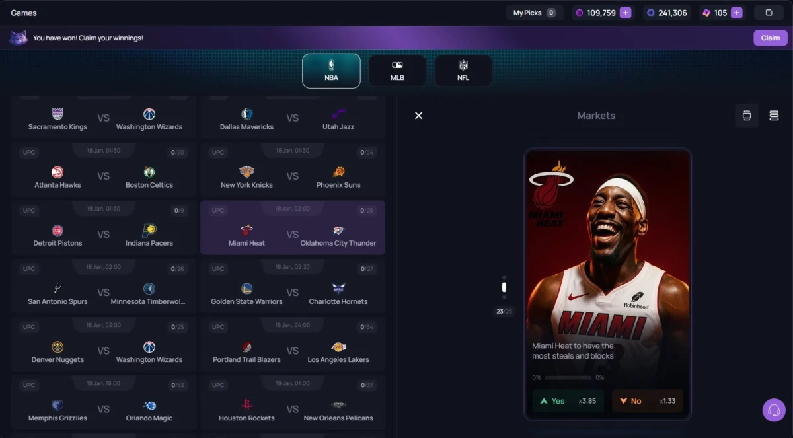Screen dimensions: 793x438
Task: Switch Markets to card view
Action: point(747,116)
